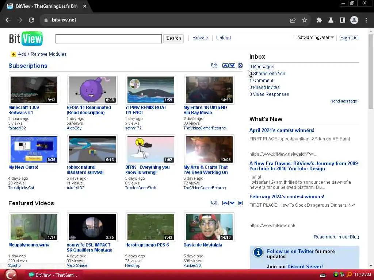Move Featured Videos module up arrow
The height and width of the screenshot is (280, 374).
(x=225, y=203)
